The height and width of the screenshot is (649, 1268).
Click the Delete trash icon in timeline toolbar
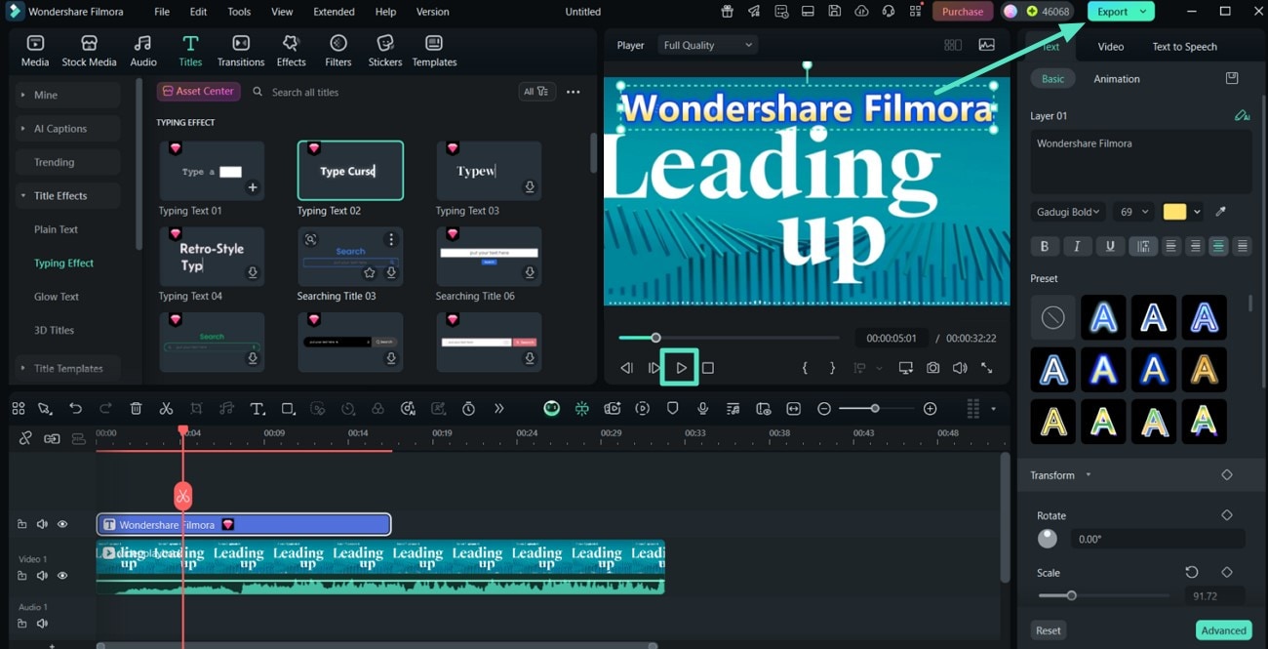point(136,409)
